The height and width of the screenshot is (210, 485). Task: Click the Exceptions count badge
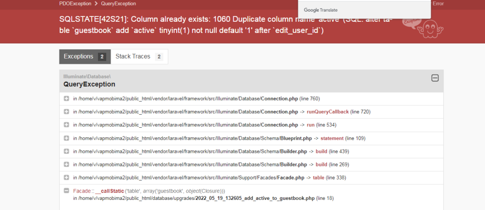click(x=102, y=57)
